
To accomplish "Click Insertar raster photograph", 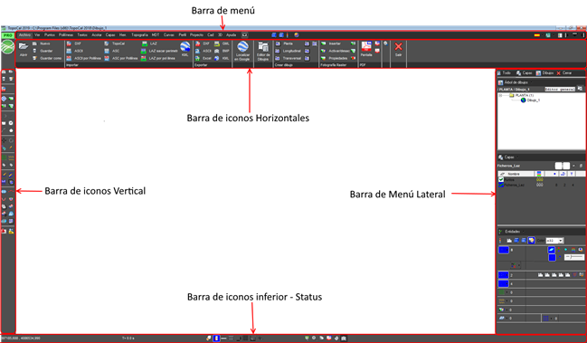I will [331, 43].
